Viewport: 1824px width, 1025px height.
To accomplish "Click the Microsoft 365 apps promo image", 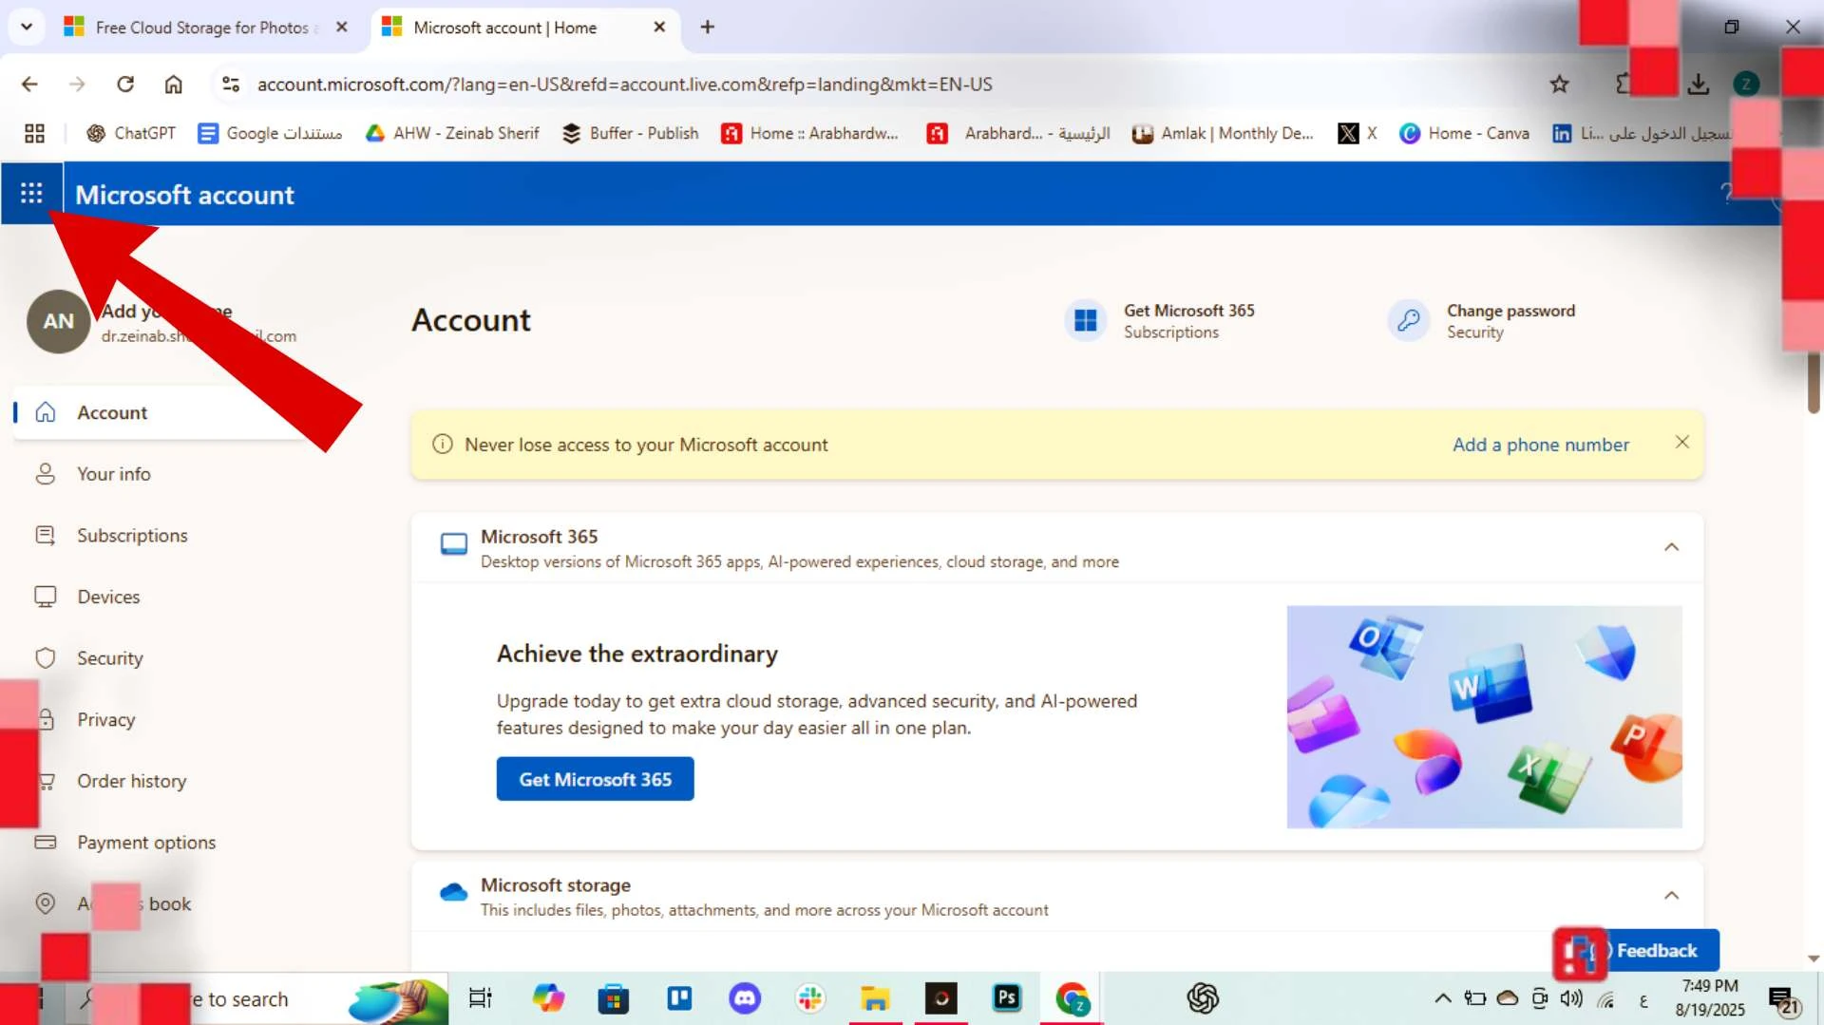I will tap(1484, 717).
